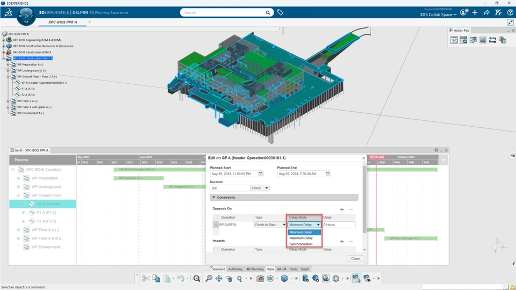Click the search magnifier icon in the top bar
This screenshot has height=290, width=516.
pos(268,12)
